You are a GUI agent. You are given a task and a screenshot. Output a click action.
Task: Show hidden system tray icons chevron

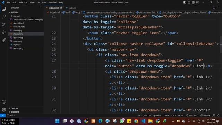pyautogui.click(x=173, y=121)
